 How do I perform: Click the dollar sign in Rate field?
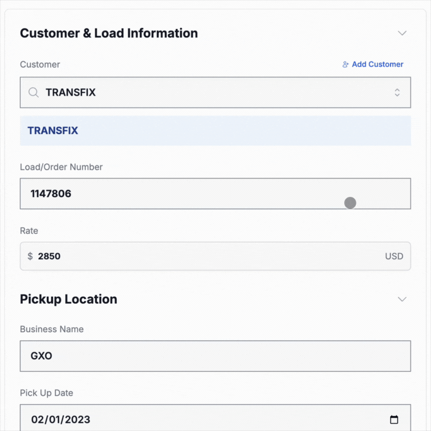click(x=30, y=257)
